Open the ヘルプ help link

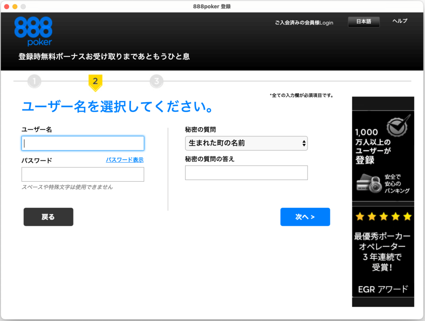(400, 21)
